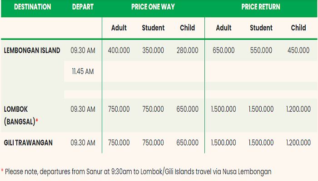Click the Lombok return child price 1.200.000

(298, 109)
